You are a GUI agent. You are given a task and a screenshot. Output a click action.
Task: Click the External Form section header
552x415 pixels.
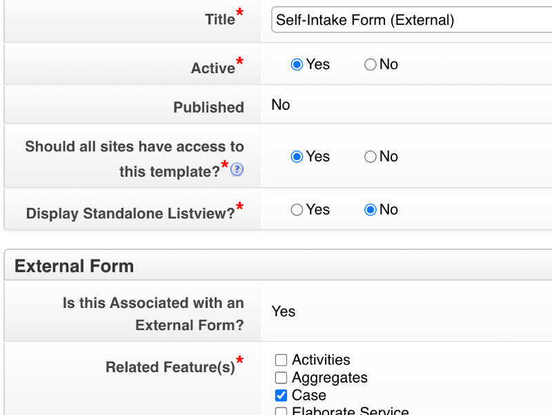[74, 265]
